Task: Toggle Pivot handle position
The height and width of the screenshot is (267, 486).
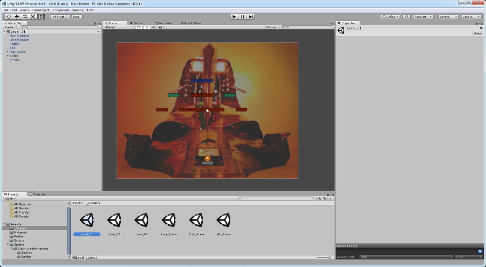Action: pos(58,17)
